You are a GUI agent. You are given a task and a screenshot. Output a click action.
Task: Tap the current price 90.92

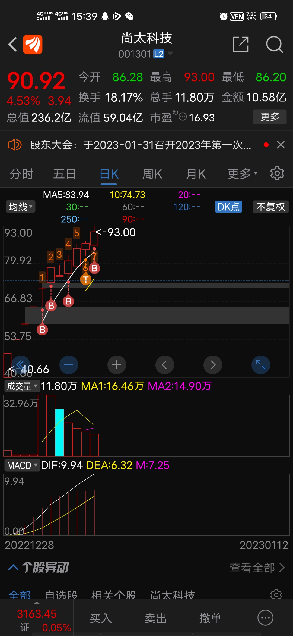pyautogui.click(x=36, y=81)
